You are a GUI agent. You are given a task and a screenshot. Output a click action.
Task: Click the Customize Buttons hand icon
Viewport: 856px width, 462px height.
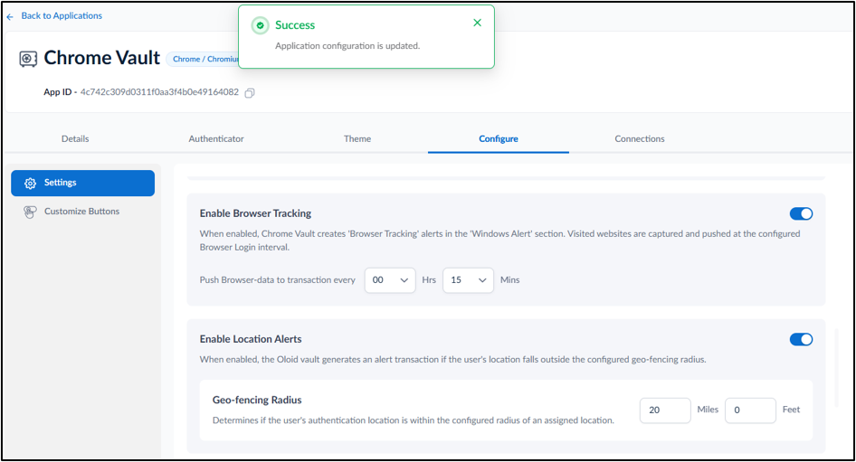click(x=30, y=212)
